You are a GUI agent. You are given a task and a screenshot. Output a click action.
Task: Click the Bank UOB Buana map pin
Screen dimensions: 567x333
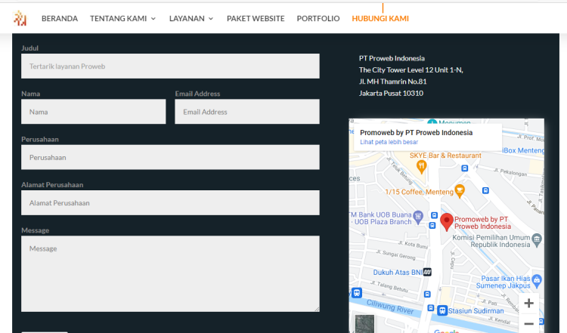coord(418,217)
